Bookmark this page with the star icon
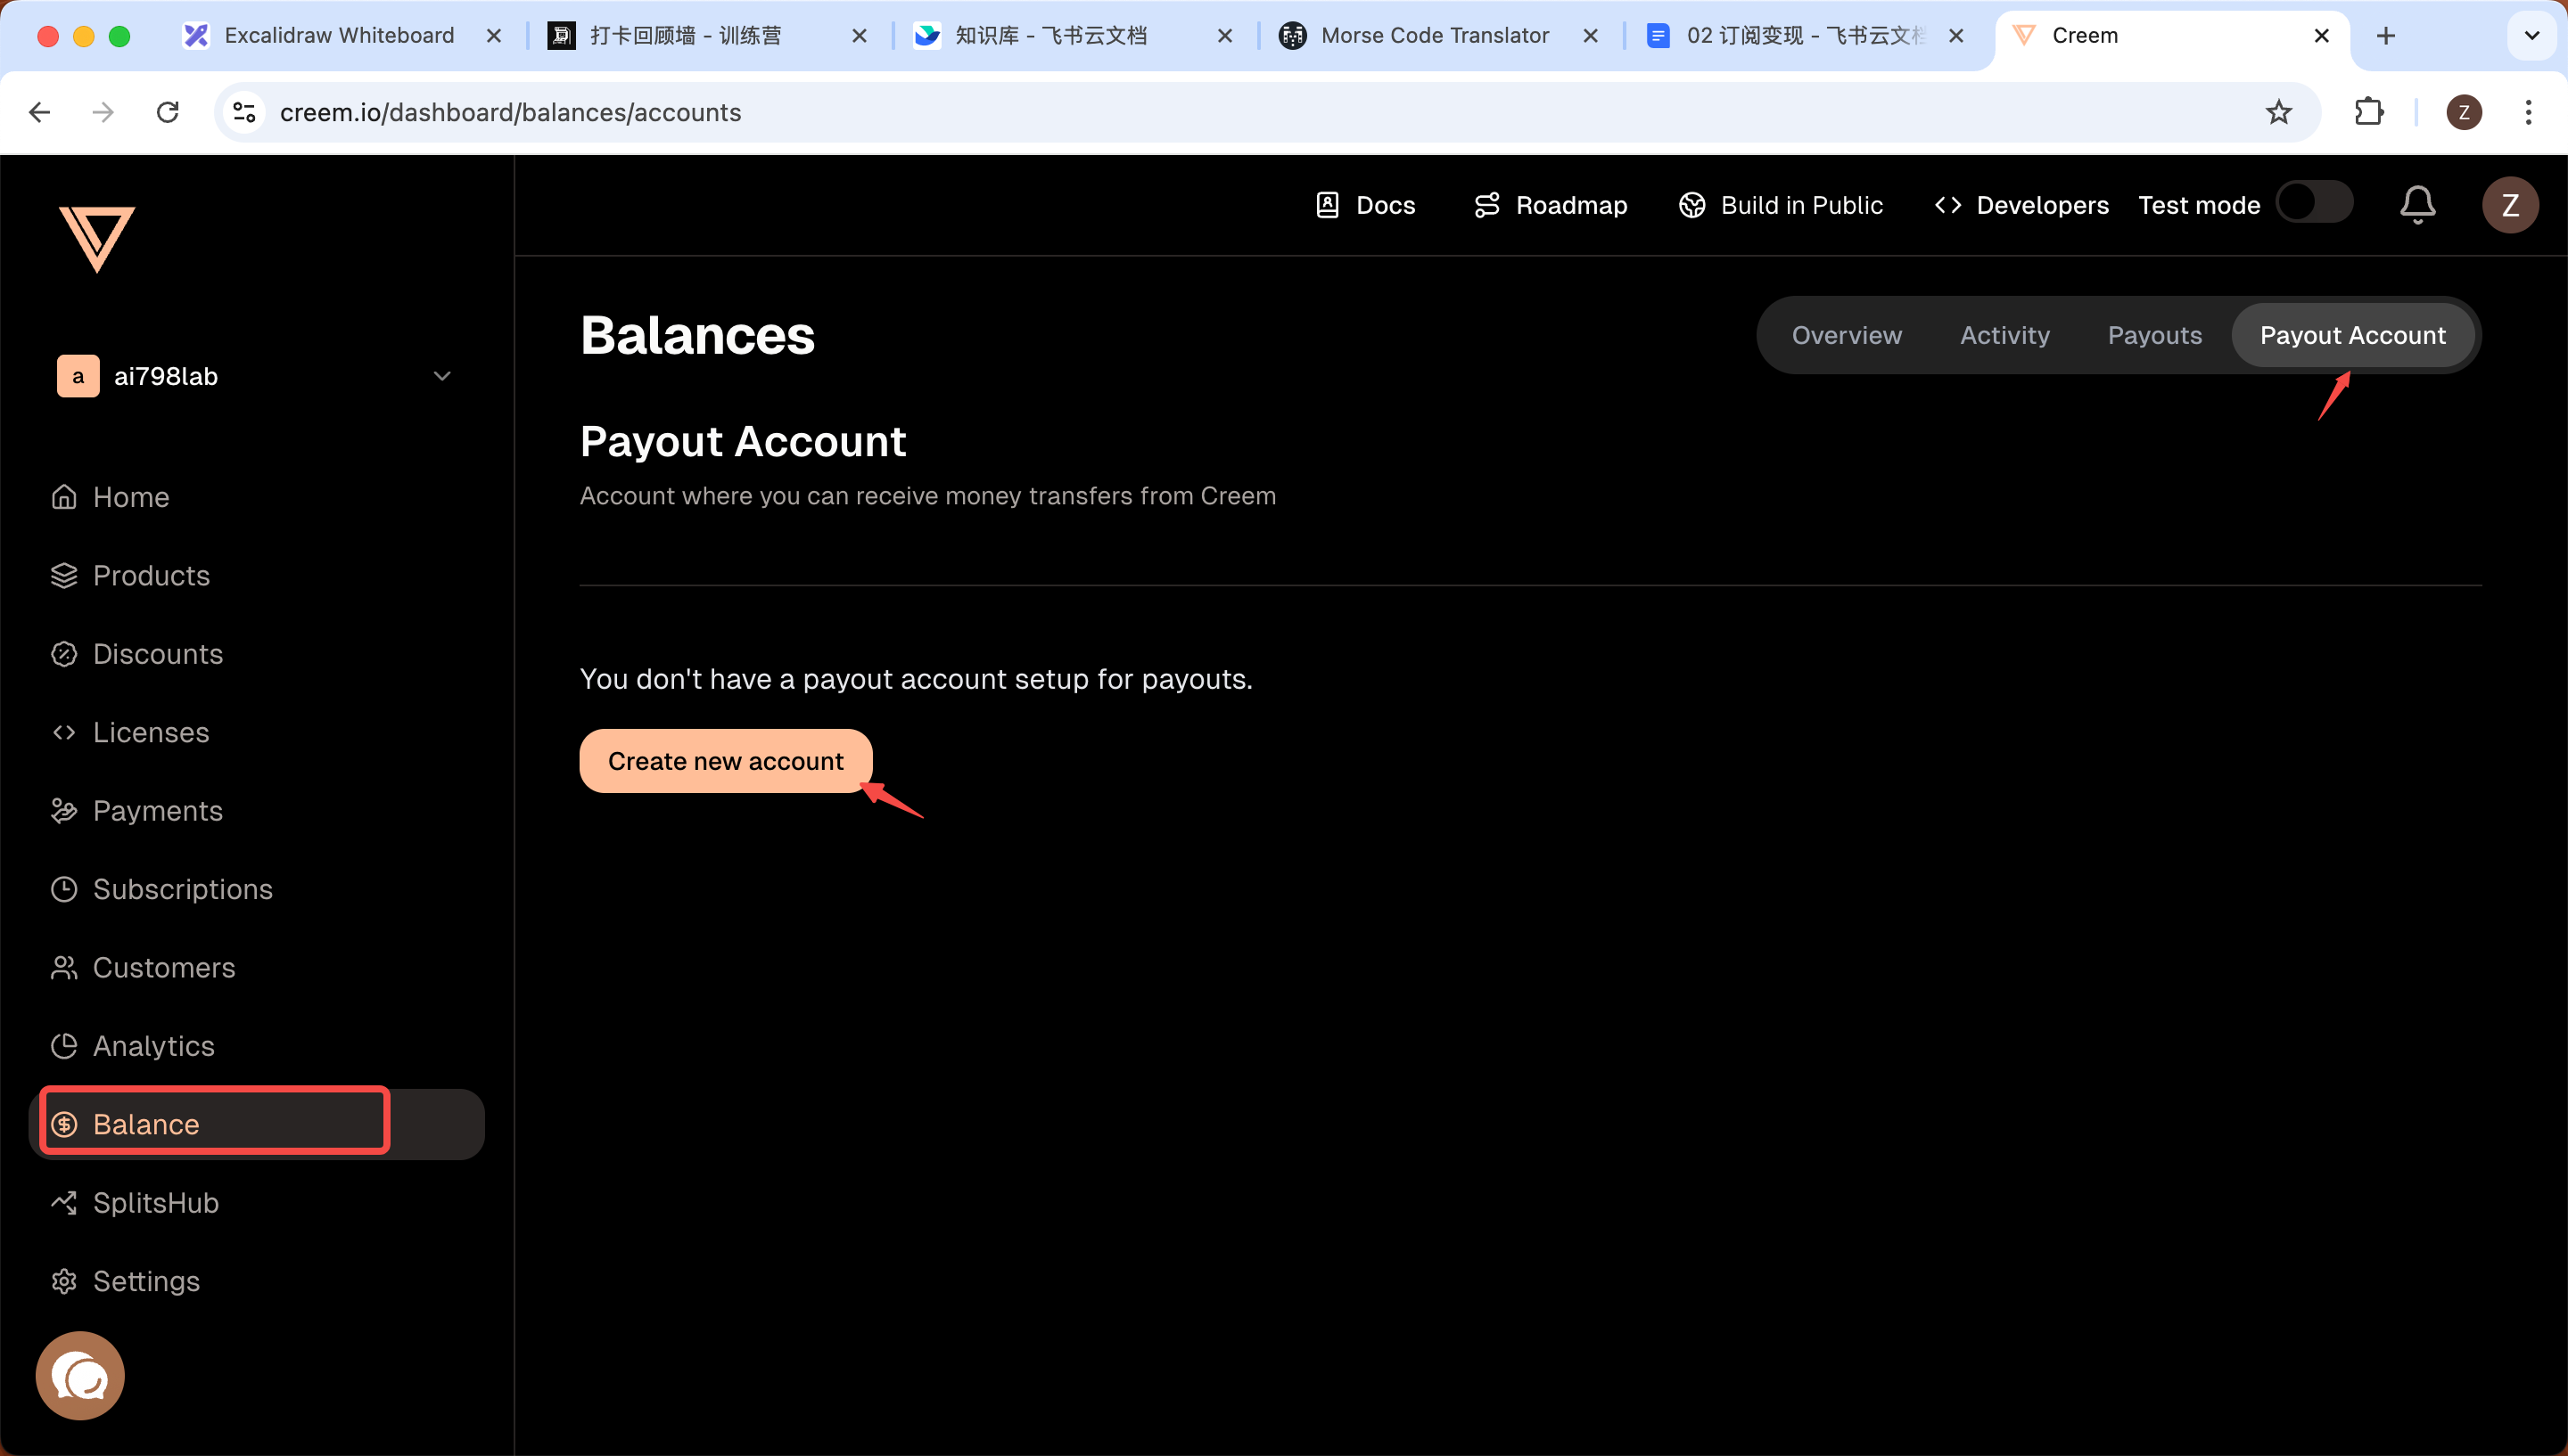Viewport: 2568px width, 1456px height. coord(2278,112)
